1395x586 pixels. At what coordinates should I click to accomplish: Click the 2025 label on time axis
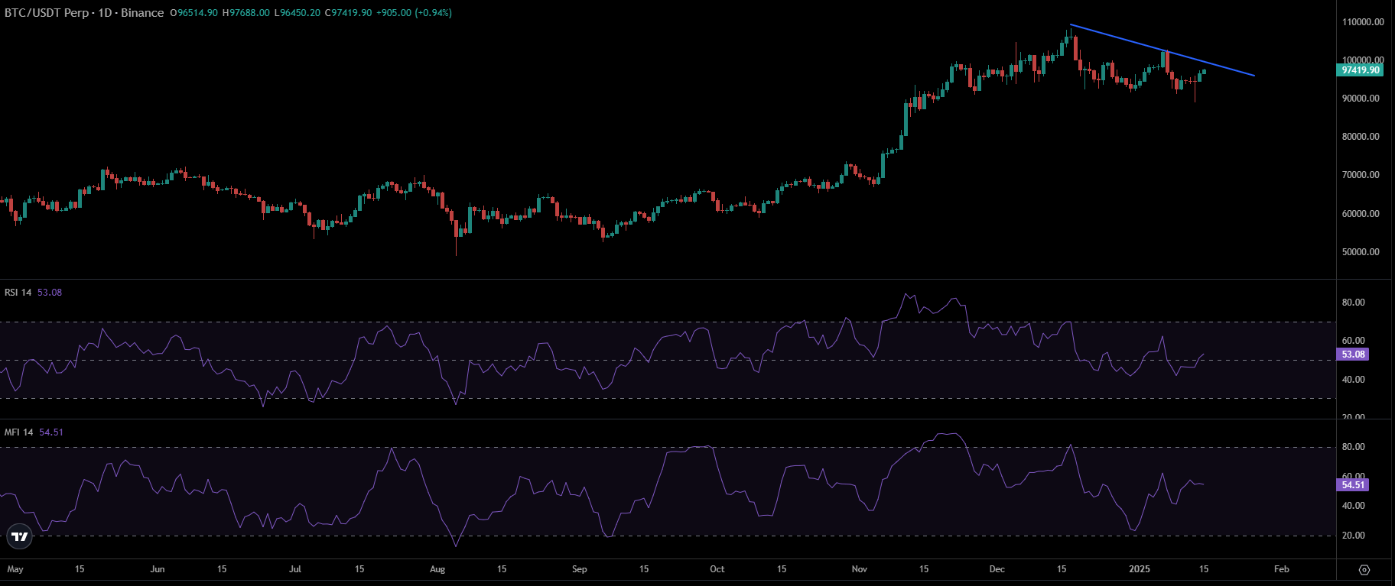tap(1140, 569)
